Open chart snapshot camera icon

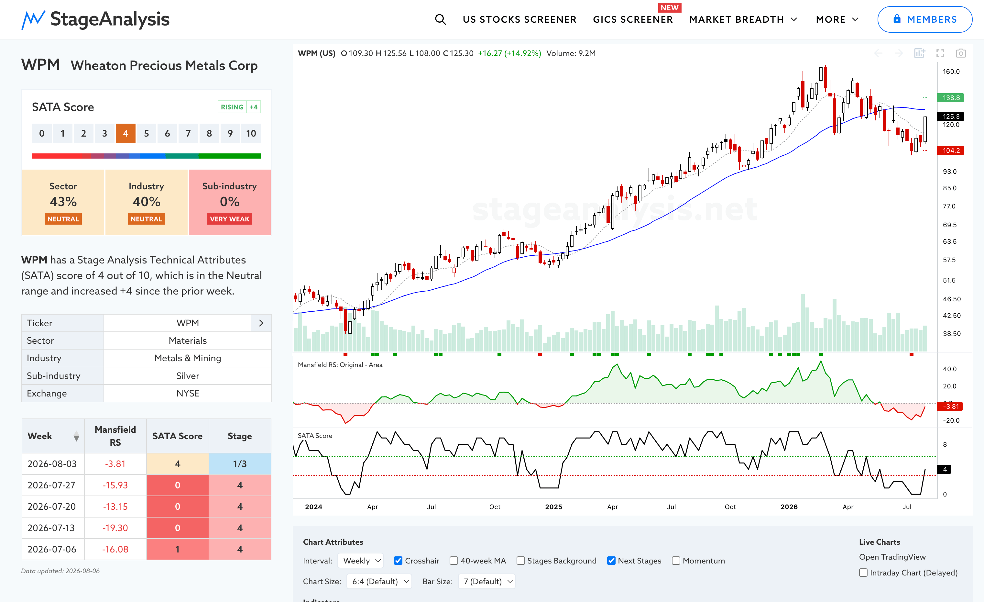961,53
